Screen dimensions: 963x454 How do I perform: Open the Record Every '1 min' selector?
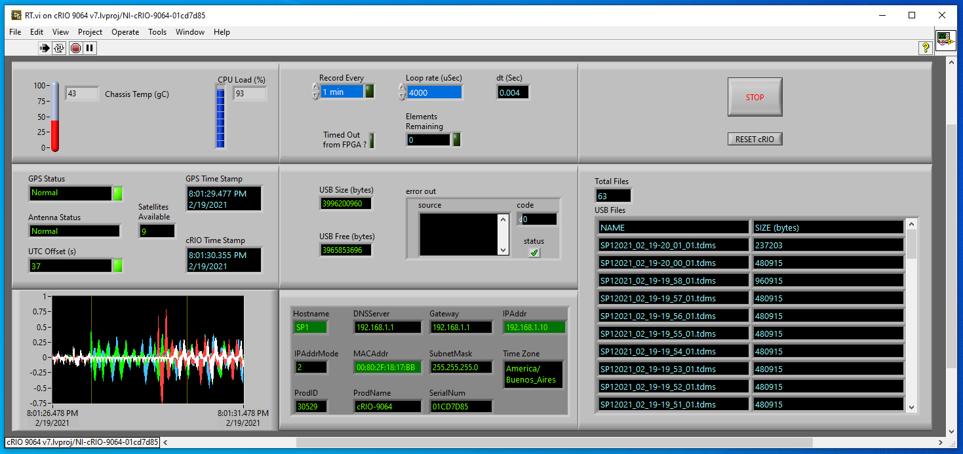[342, 92]
